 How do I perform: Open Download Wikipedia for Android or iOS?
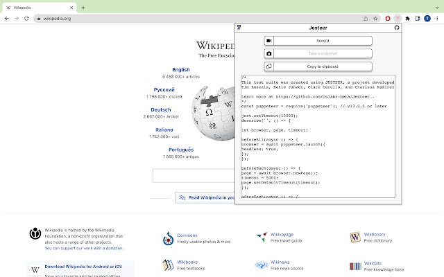pos(83,267)
